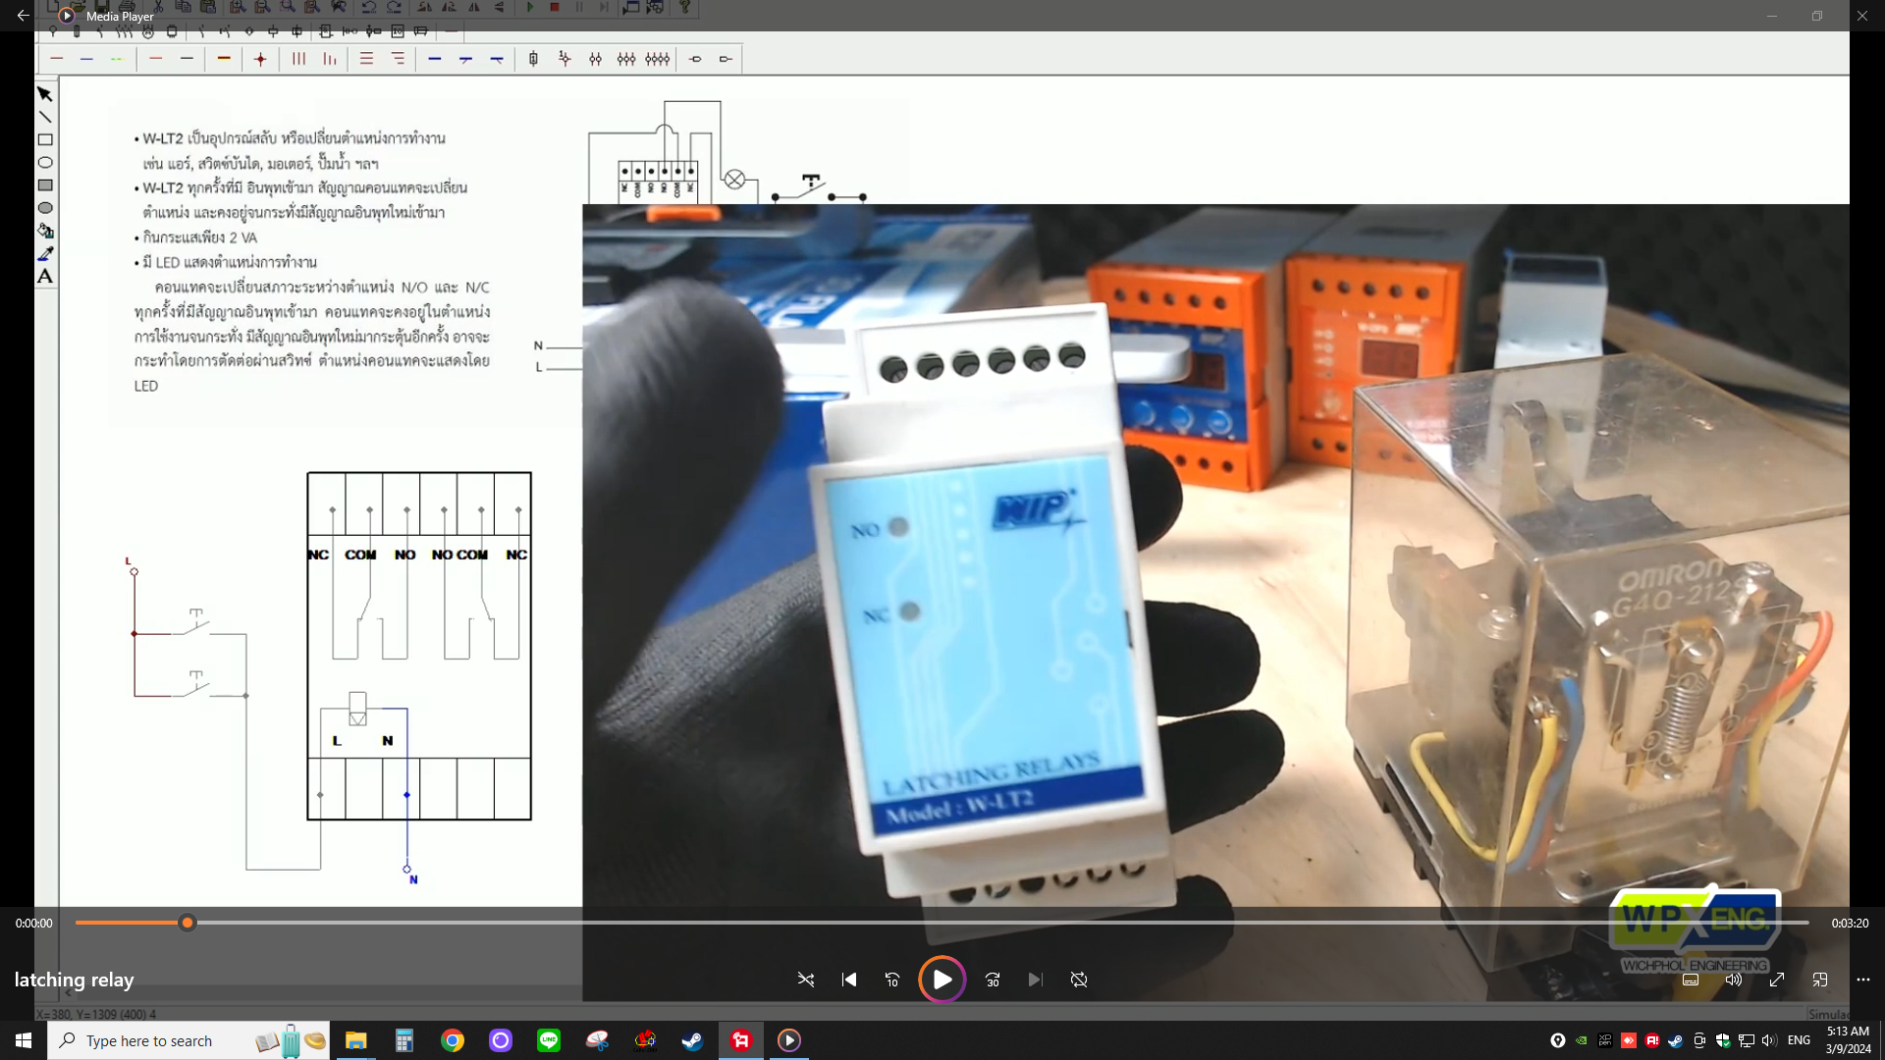Open LINE app from the taskbar
Screen dimensions: 1885x1060
tap(549, 1040)
